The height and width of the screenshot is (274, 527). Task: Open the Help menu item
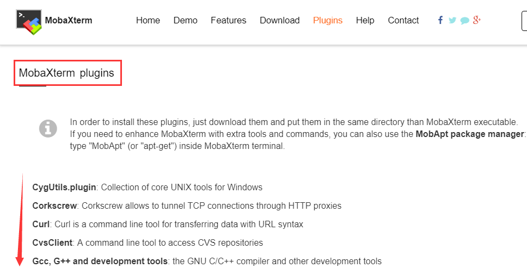[365, 21]
